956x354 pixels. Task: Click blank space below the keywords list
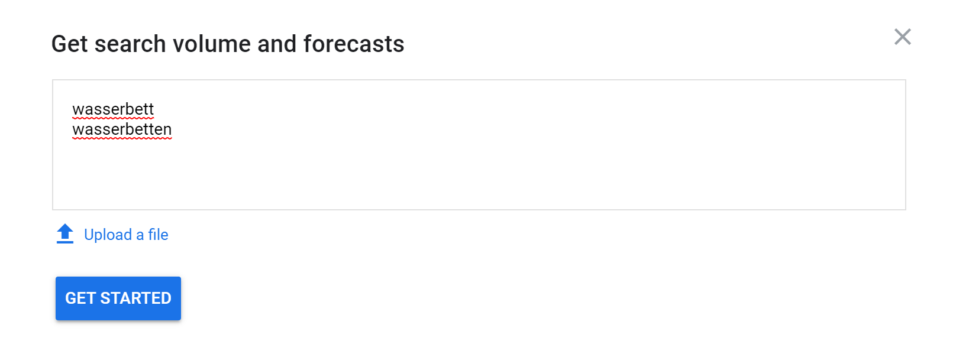coord(237,177)
